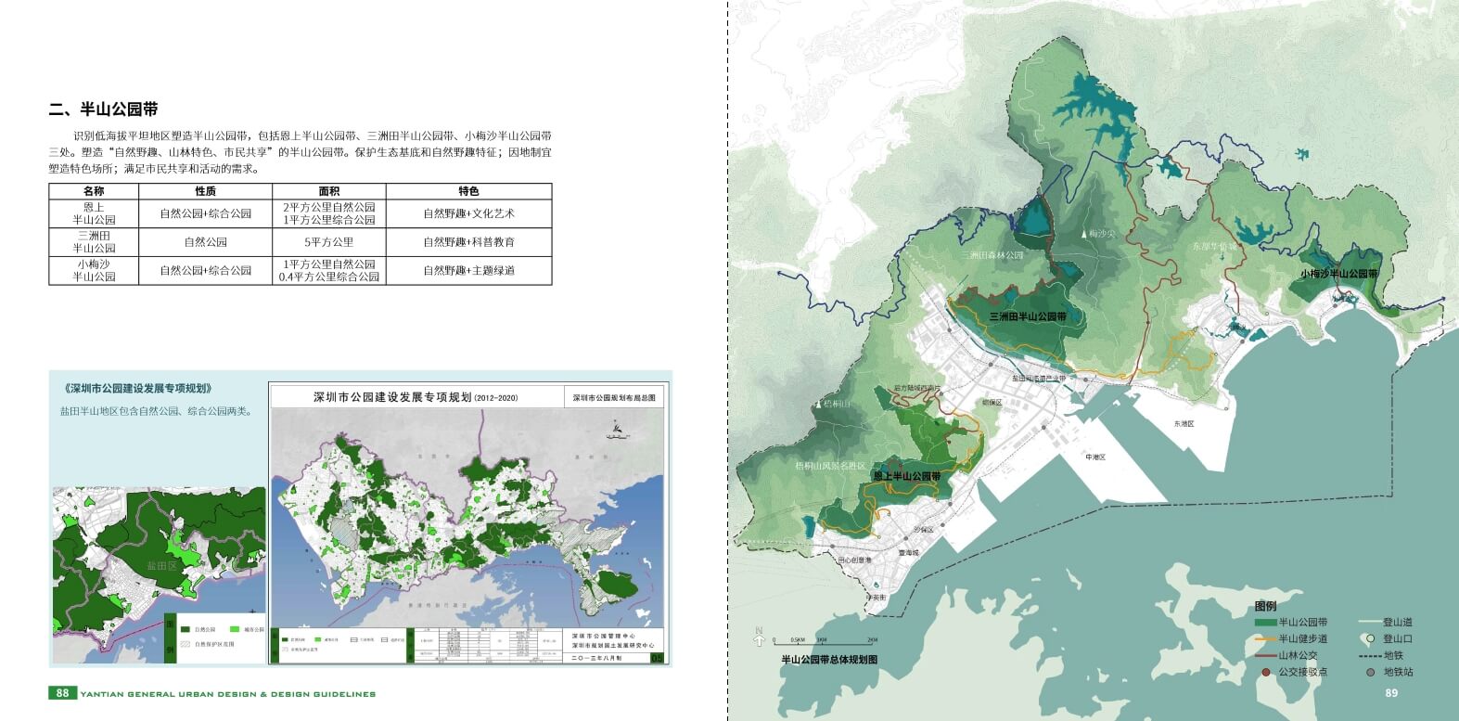Click the "5平方公里" area cell
This screenshot has width=1459, height=721.
coord(329,242)
